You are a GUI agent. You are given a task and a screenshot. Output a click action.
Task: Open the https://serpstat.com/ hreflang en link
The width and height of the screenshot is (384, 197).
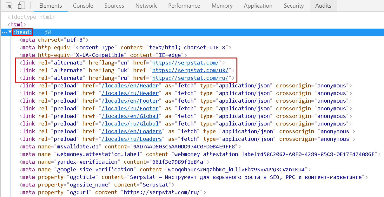pos(186,63)
